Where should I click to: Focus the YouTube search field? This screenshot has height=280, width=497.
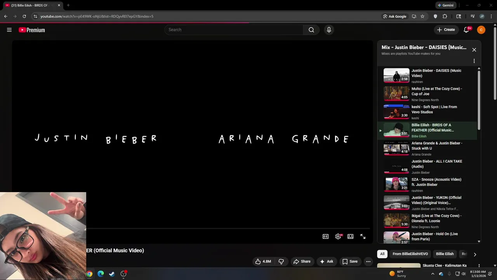pos(234,30)
